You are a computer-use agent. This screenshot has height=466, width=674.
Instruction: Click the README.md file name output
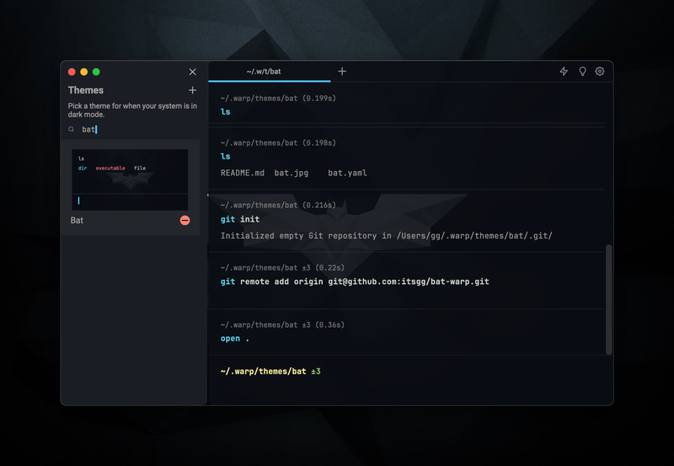pos(243,173)
